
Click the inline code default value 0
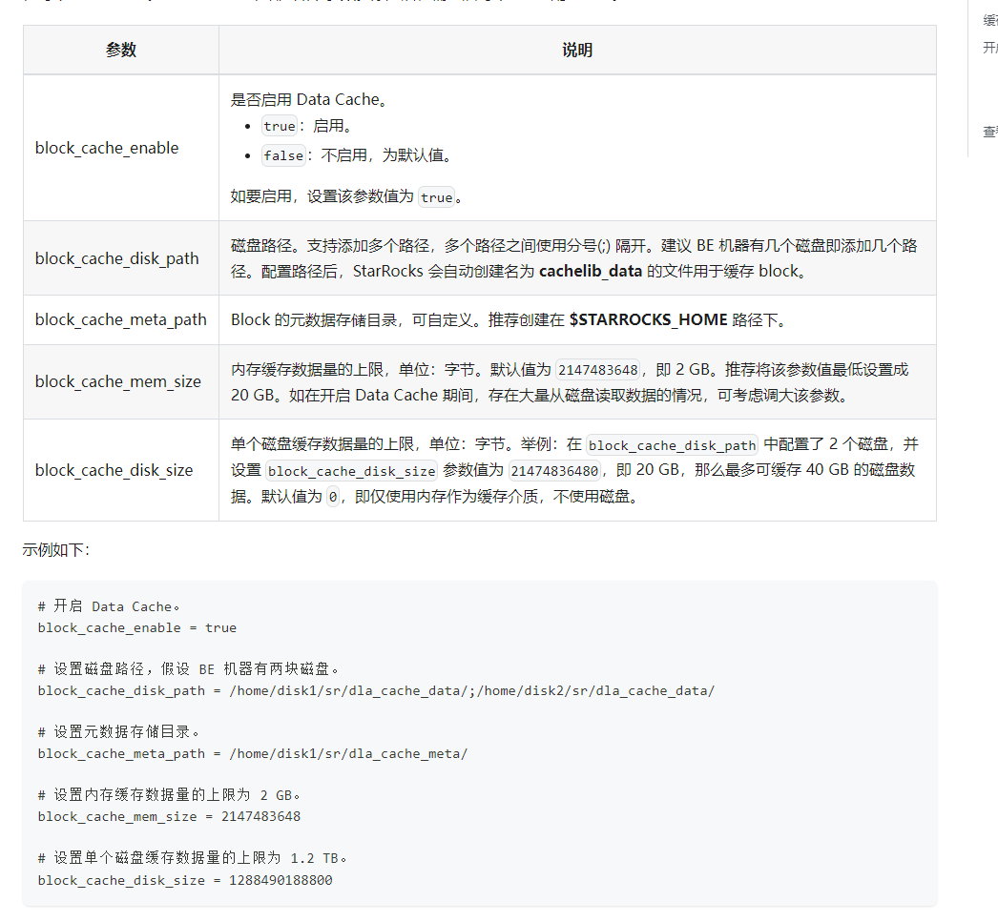click(x=333, y=497)
